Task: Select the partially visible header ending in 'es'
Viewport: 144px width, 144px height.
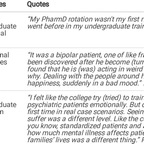Action: tap(3, 4)
